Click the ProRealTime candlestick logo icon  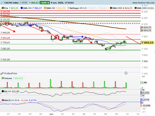click(2, 74)
